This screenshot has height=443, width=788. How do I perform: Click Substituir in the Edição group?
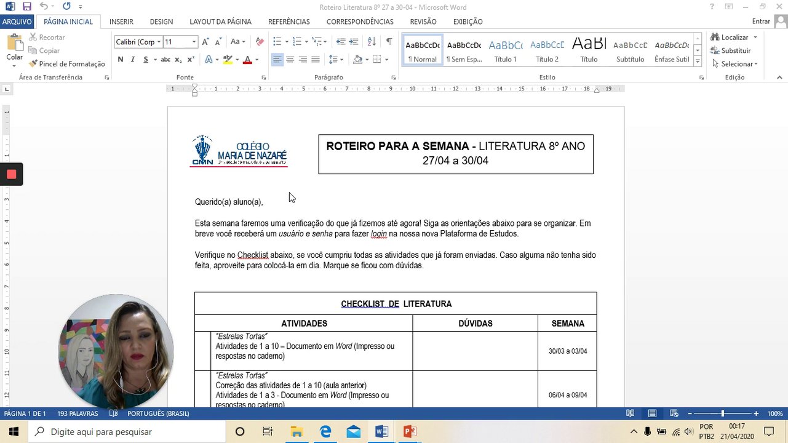(x=731, y=51)
